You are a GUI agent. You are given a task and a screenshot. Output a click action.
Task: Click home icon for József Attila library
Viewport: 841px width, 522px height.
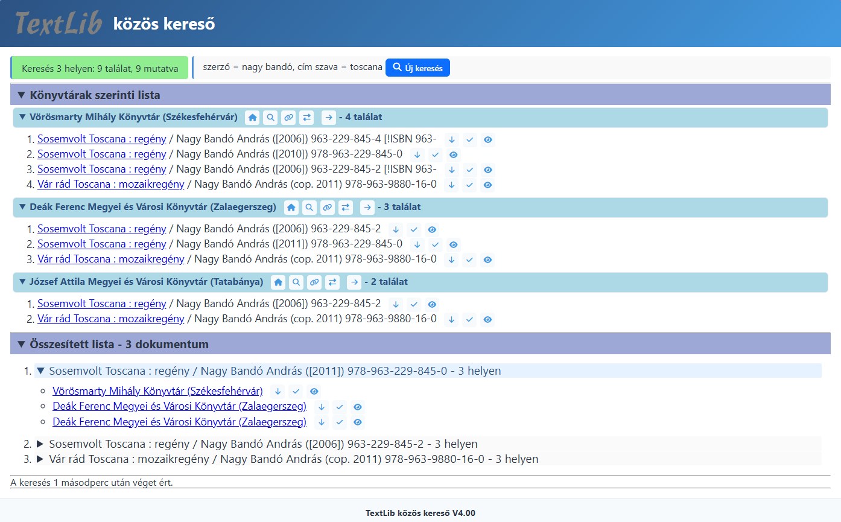278,282
